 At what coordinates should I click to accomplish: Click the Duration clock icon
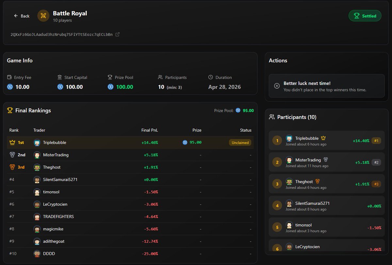pyautogui.click(x=211, y=77)
